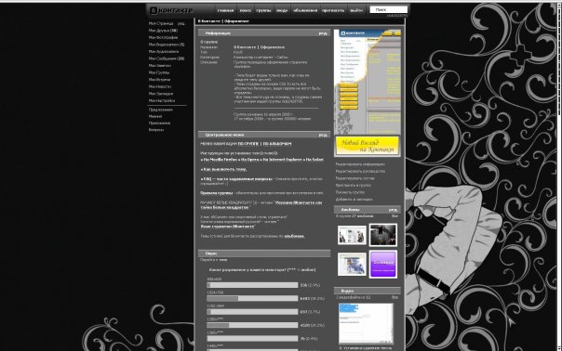Click ред. in the Информация section header
Screen dimensions: 562x351
[323, 33]
